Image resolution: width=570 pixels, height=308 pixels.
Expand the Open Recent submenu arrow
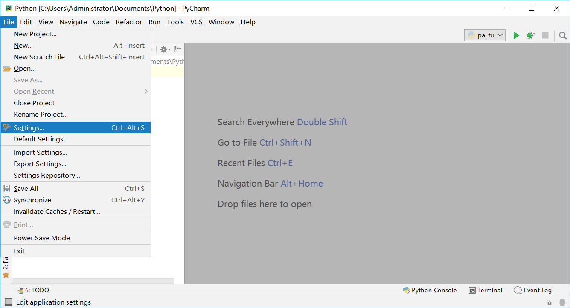click(146, 92)
